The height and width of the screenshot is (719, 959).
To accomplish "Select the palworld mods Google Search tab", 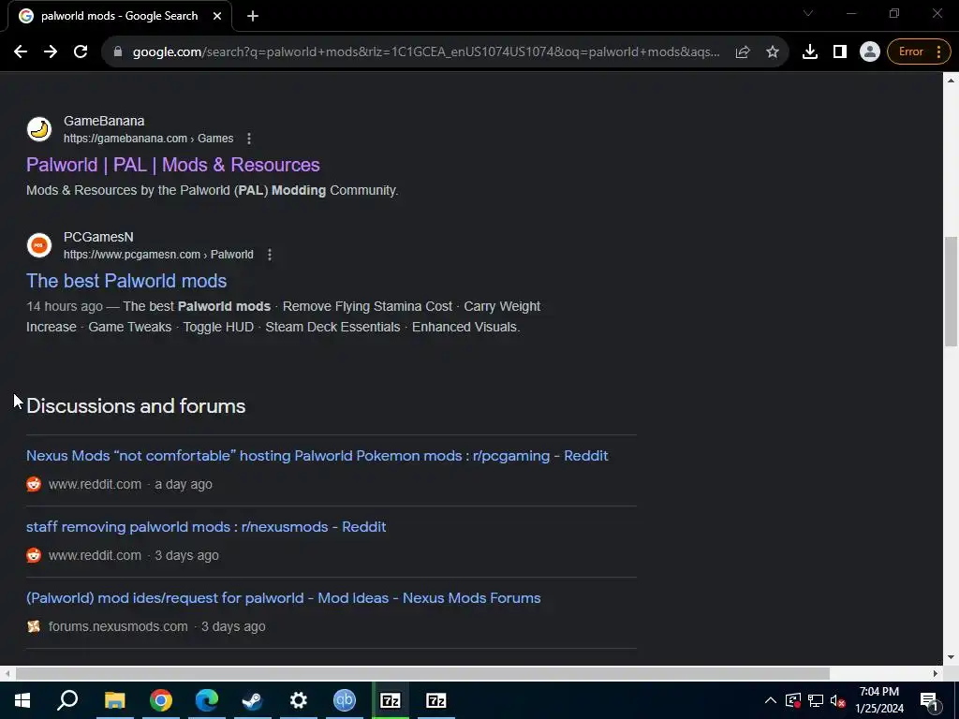I will [x=119, y=16].
